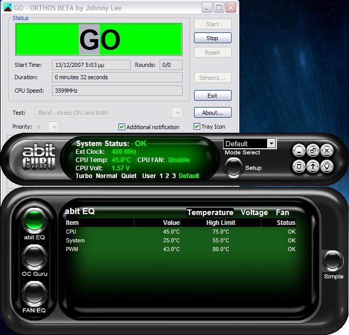Open the About... dialog in Orthos

213,113
